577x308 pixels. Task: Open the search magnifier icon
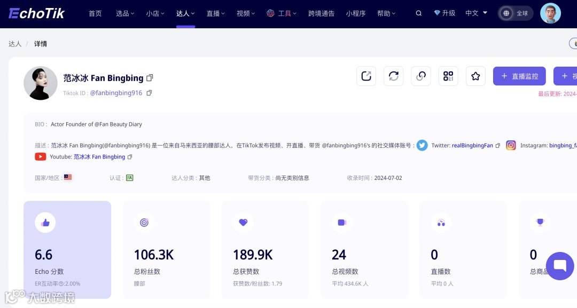tap(418, 13)
